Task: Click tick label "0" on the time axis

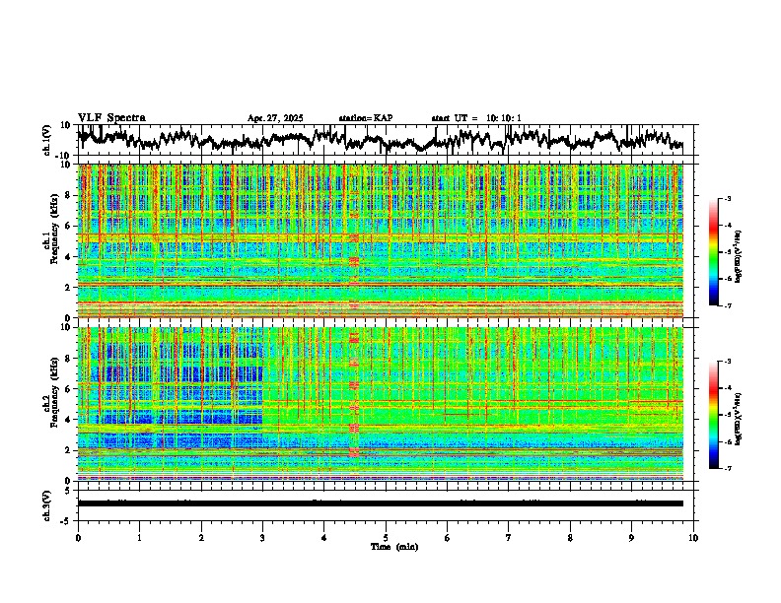Action: tap(78, 538)
